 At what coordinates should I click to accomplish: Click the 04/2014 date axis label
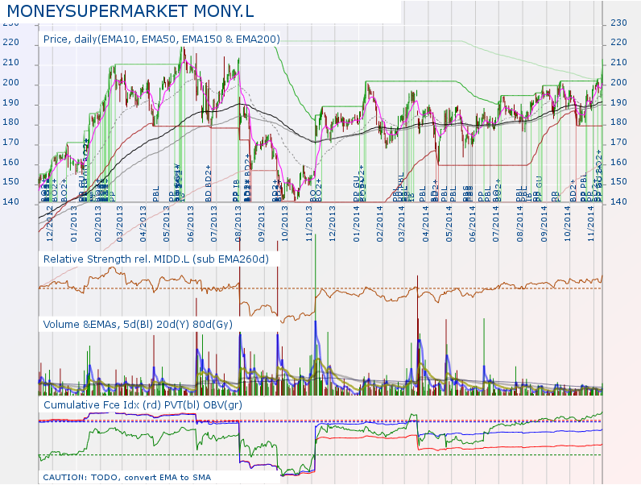pos(426,224)
